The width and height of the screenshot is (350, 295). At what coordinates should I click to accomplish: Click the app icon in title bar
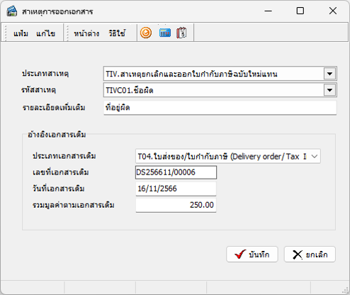pyautogui.click(x=12, y=11)
